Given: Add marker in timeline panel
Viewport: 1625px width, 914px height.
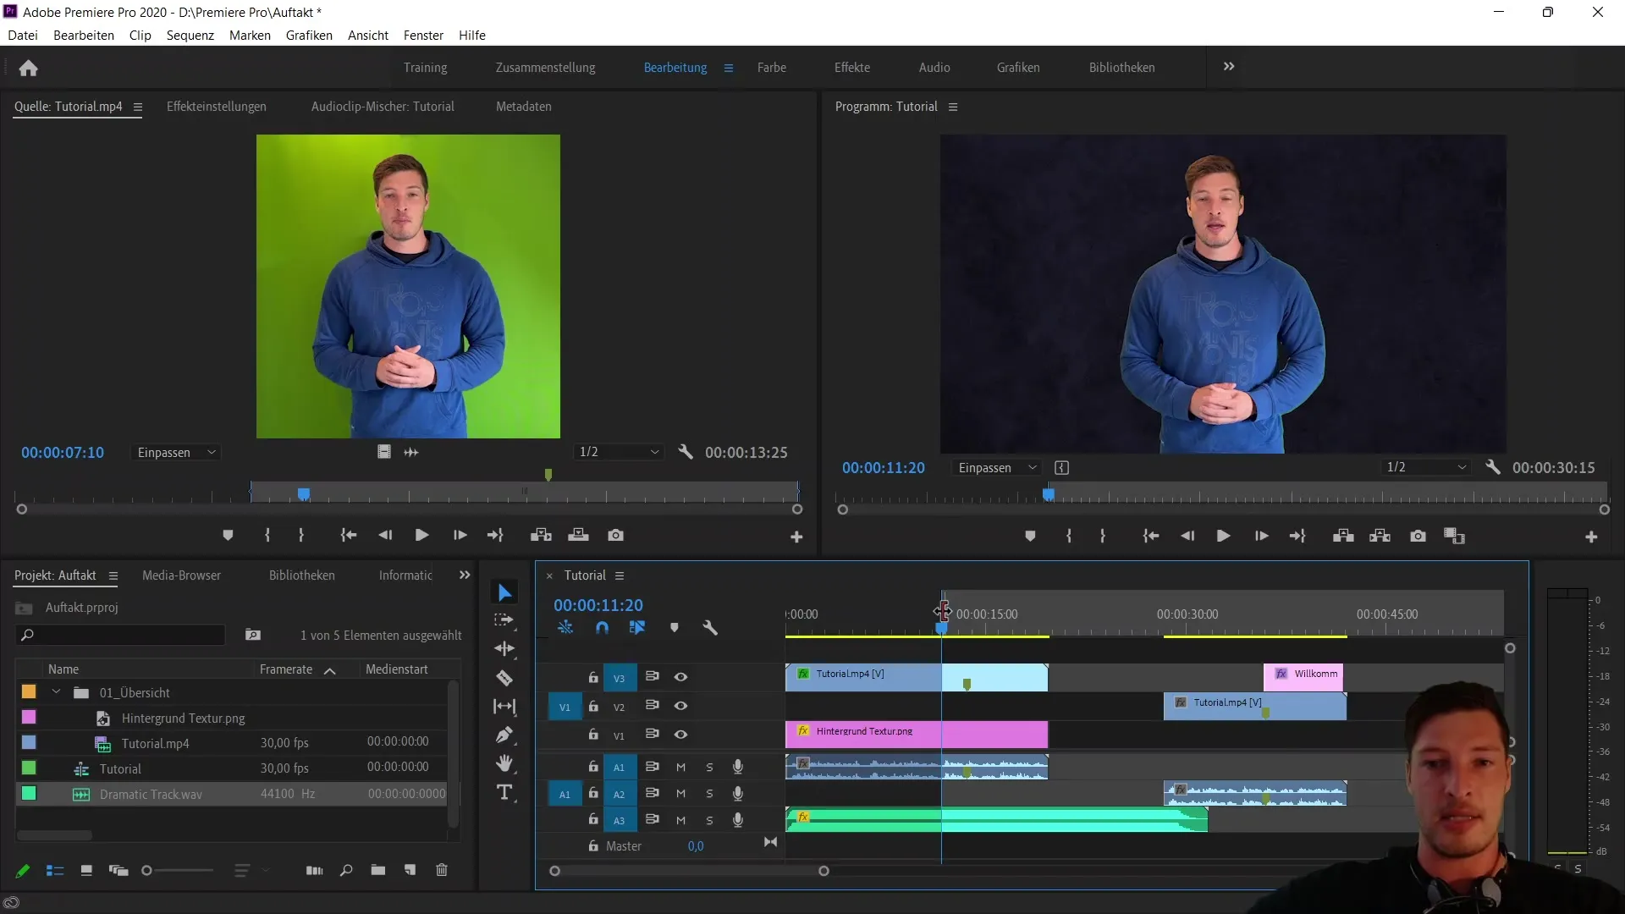Looking at the screenshot, I should point(675,627).
